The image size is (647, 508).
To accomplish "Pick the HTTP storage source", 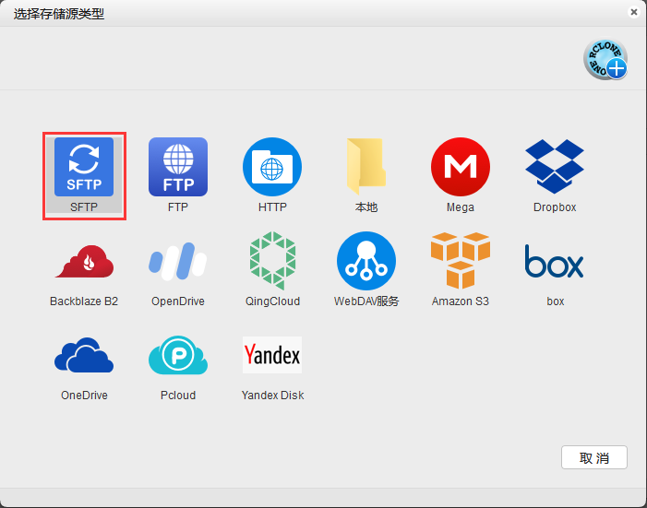I will 272,167.
